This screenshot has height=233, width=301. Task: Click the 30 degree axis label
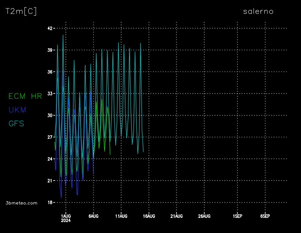[x=50, y=115]
